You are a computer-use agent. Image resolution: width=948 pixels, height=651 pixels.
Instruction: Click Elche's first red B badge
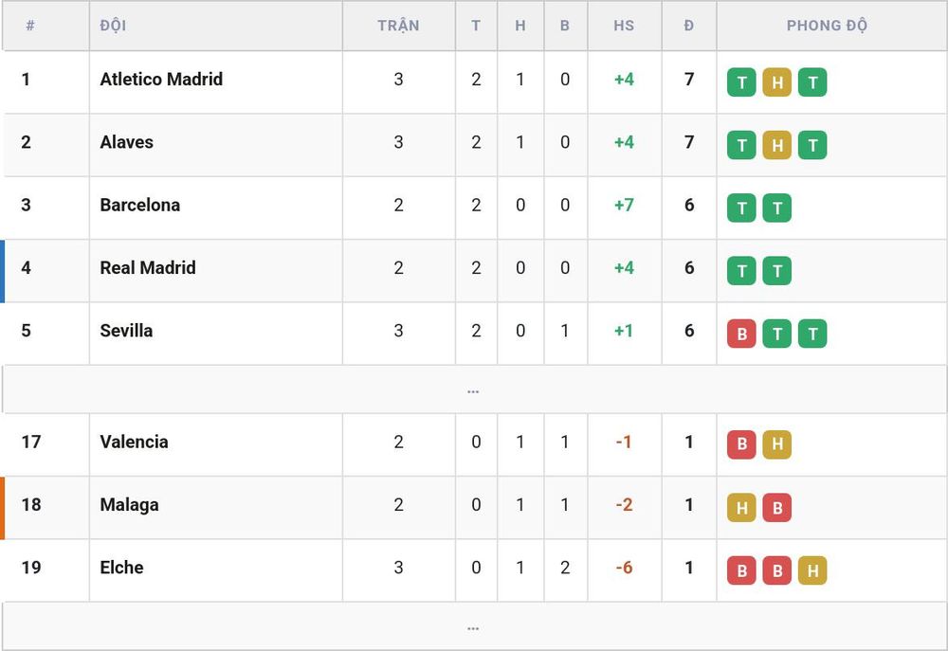[x=741, y=570]
